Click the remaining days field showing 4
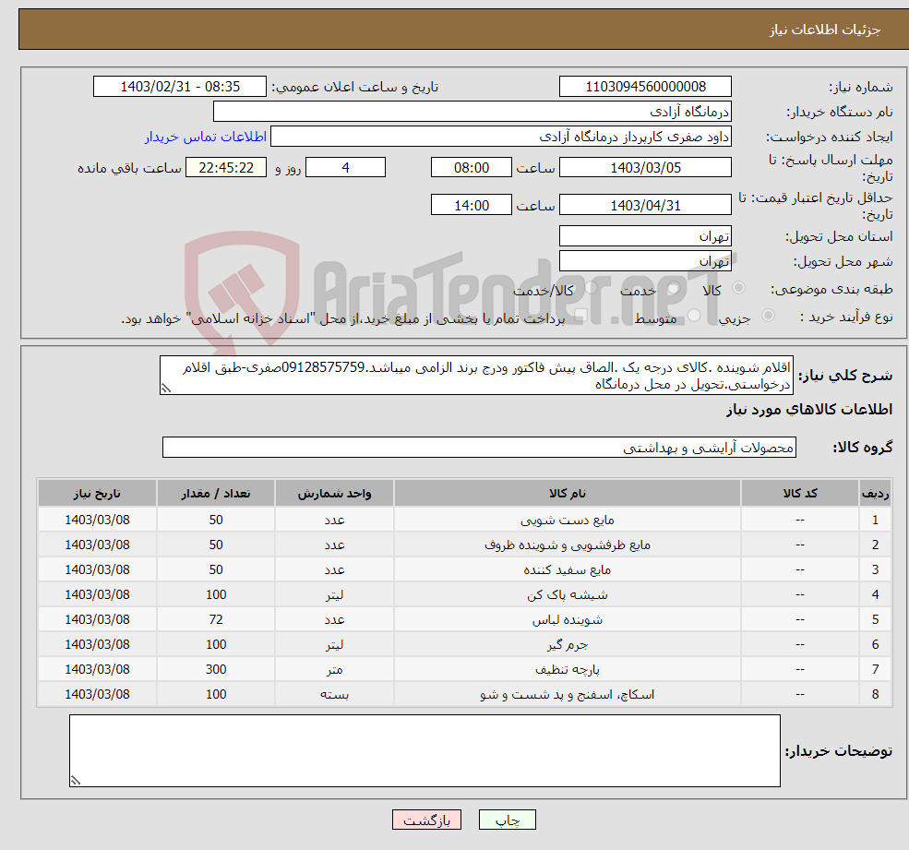Image resolution: width=909 pixels, height=850 pixels. 345,168
